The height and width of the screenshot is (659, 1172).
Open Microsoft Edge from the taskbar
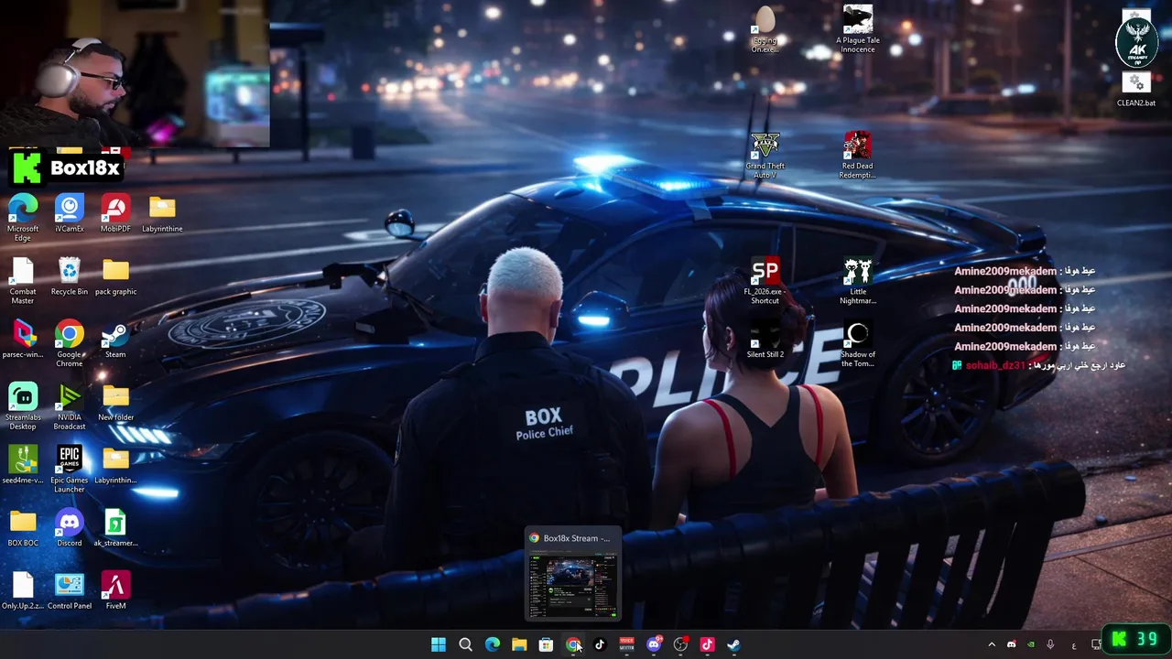click(493, 644)
